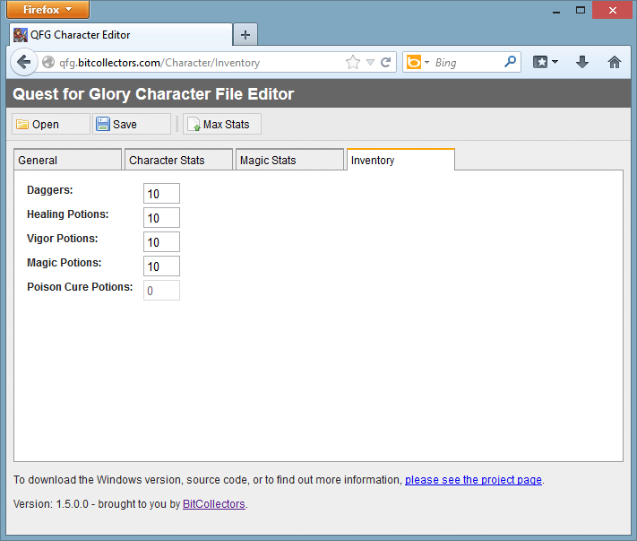Open the downloads arrow
This screenshot has width=637, height=541.
[x=581, y=62]
